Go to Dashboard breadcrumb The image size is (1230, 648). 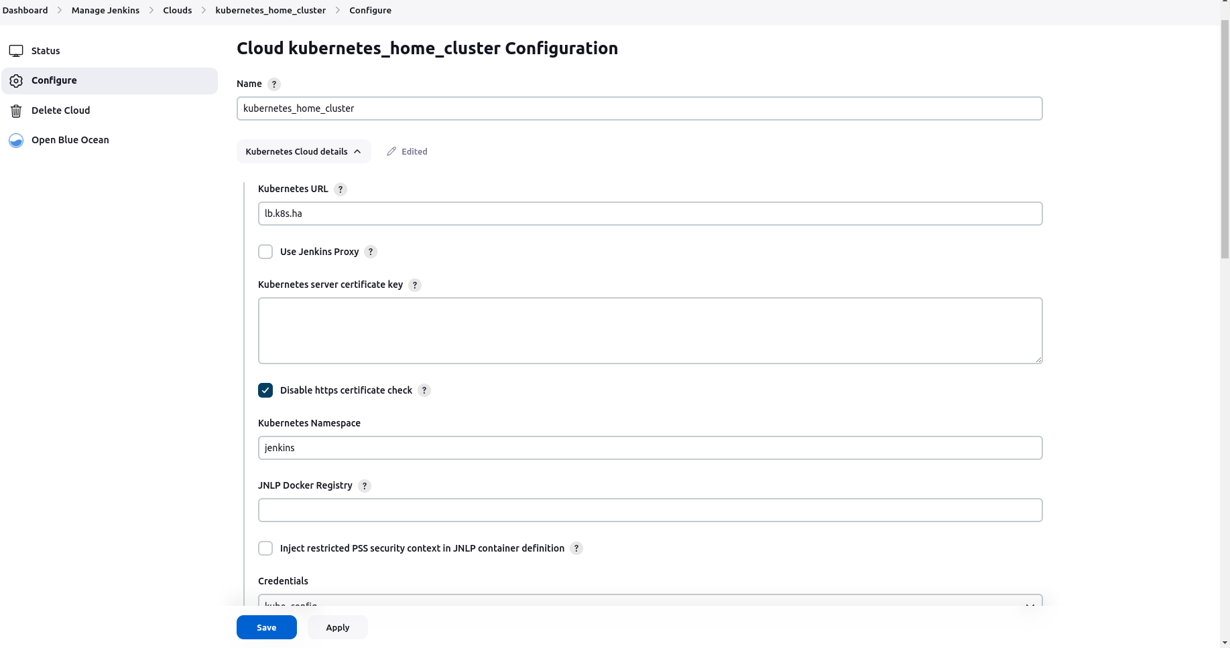coord(25,10)
